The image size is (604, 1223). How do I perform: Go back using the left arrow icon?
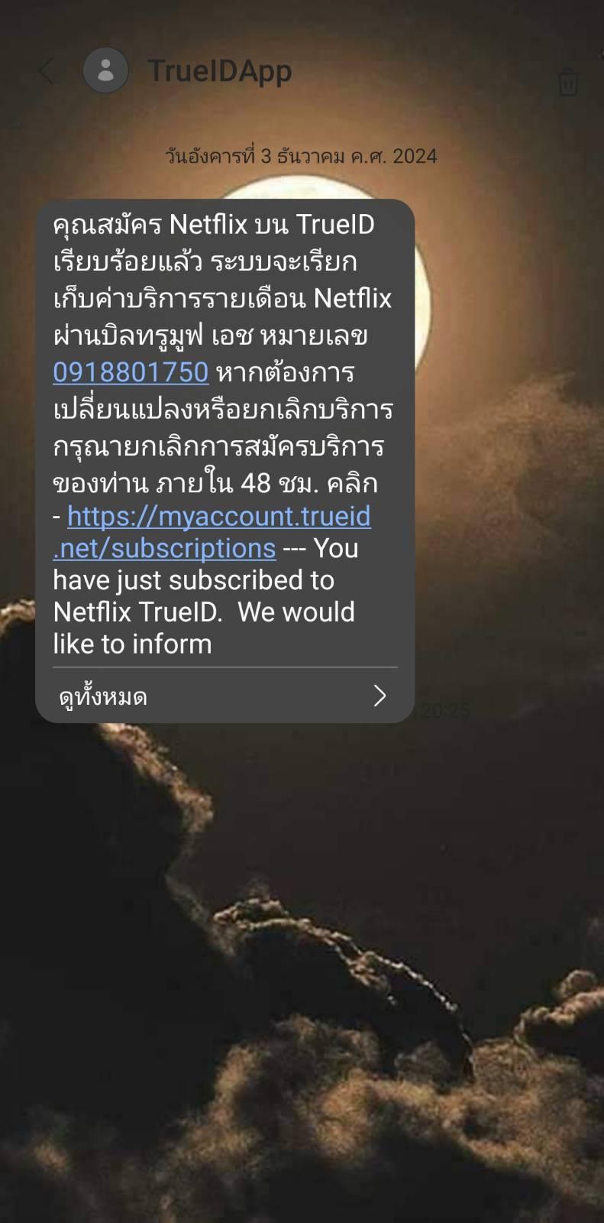(x=47, y=71)
